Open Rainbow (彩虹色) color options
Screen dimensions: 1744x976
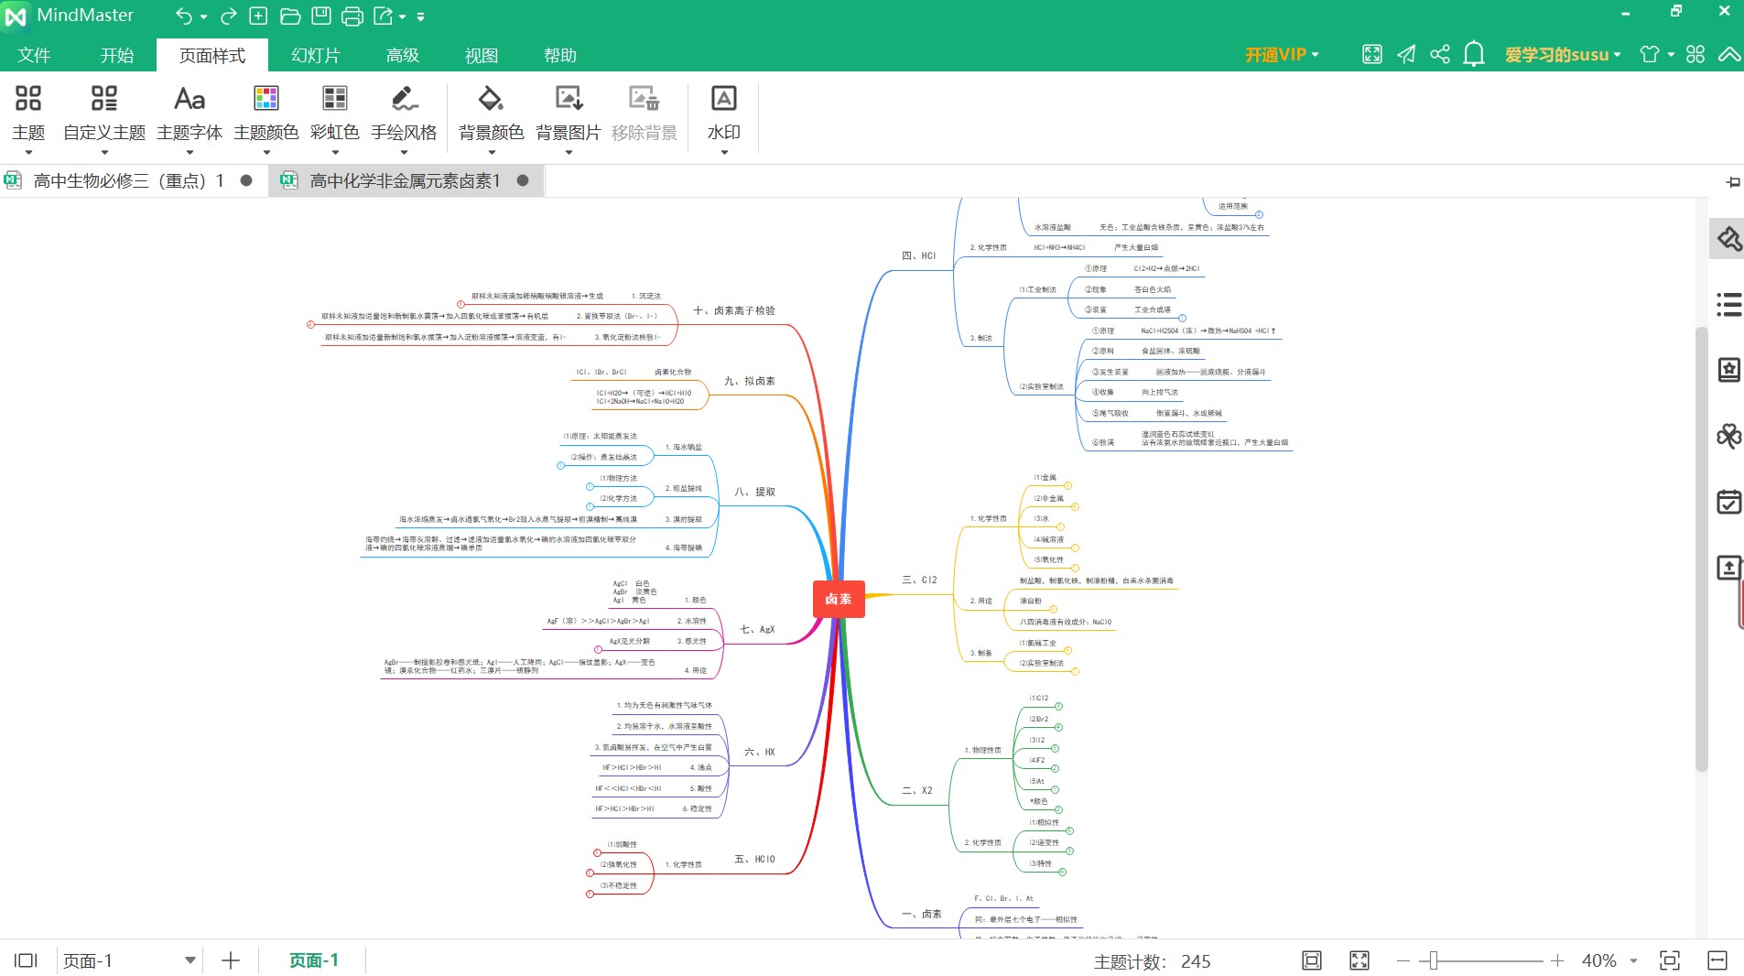(335, 117)
